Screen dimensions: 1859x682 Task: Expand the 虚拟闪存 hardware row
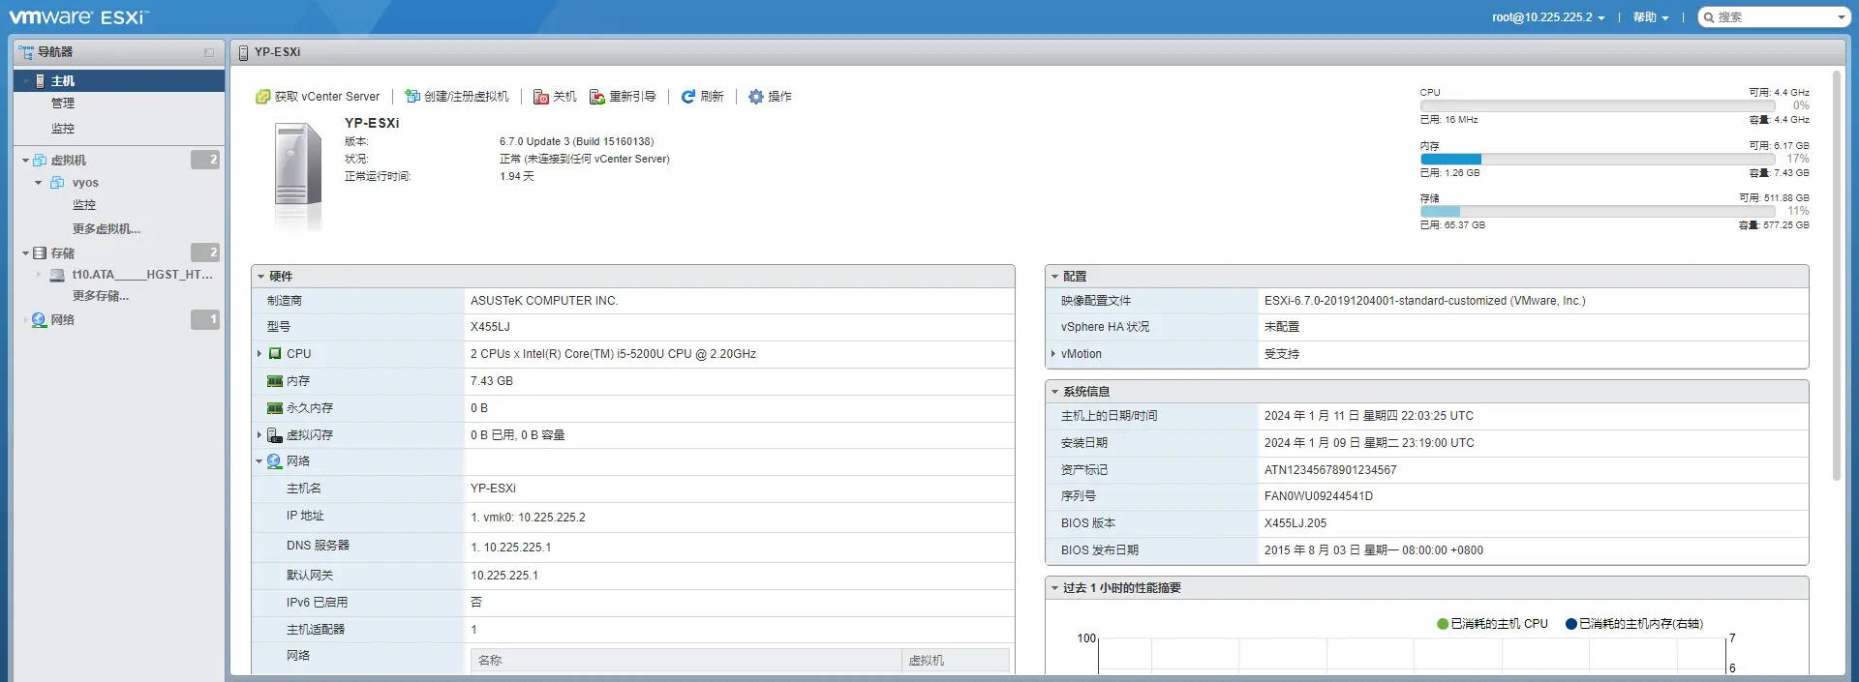click(x=259, y=435)
